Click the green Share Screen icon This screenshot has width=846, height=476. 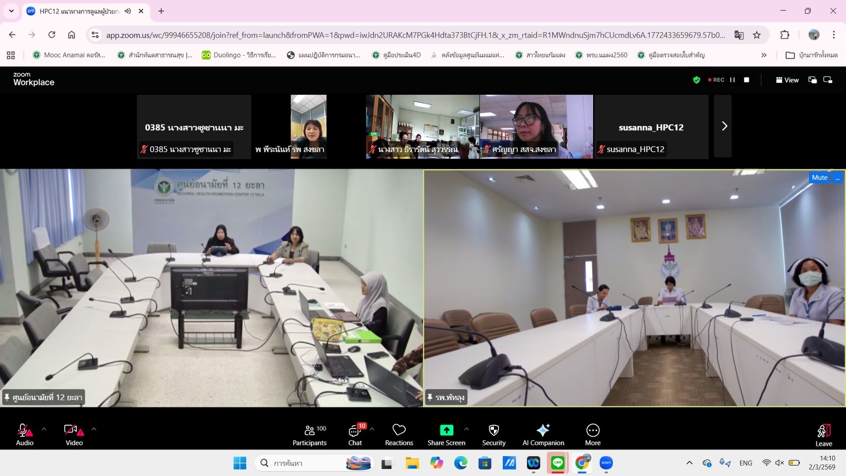coord(446,430)
